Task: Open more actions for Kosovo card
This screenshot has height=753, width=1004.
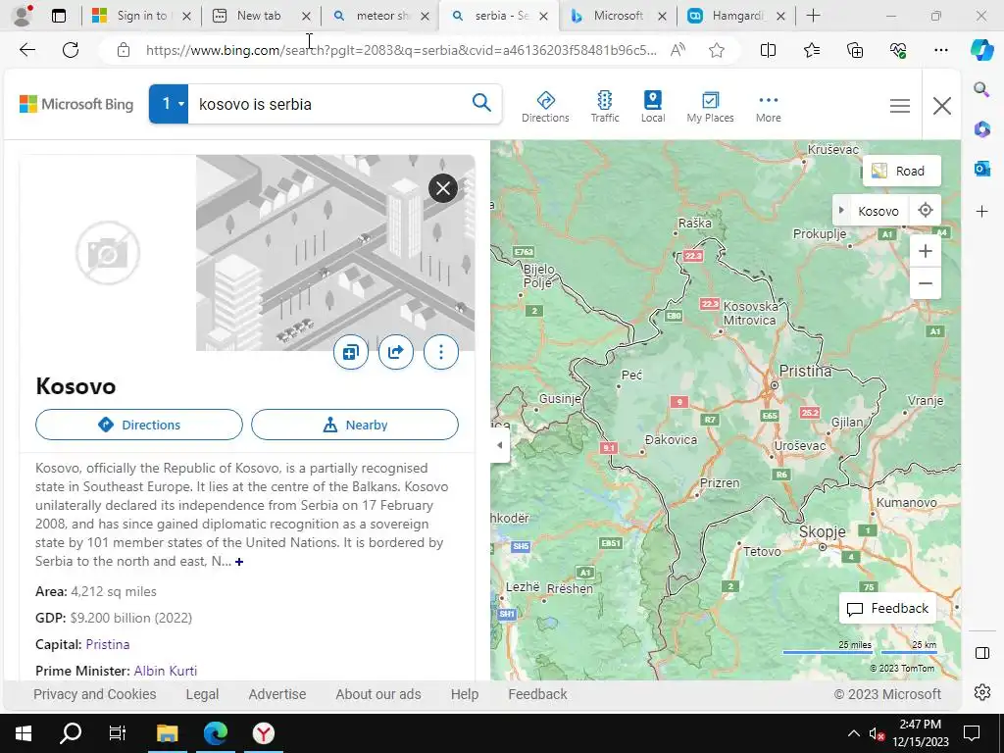Action: 441,352
